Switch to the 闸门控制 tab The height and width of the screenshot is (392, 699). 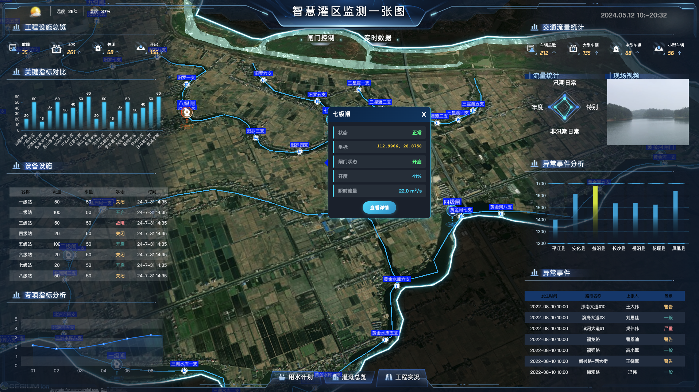click(321, 38)
